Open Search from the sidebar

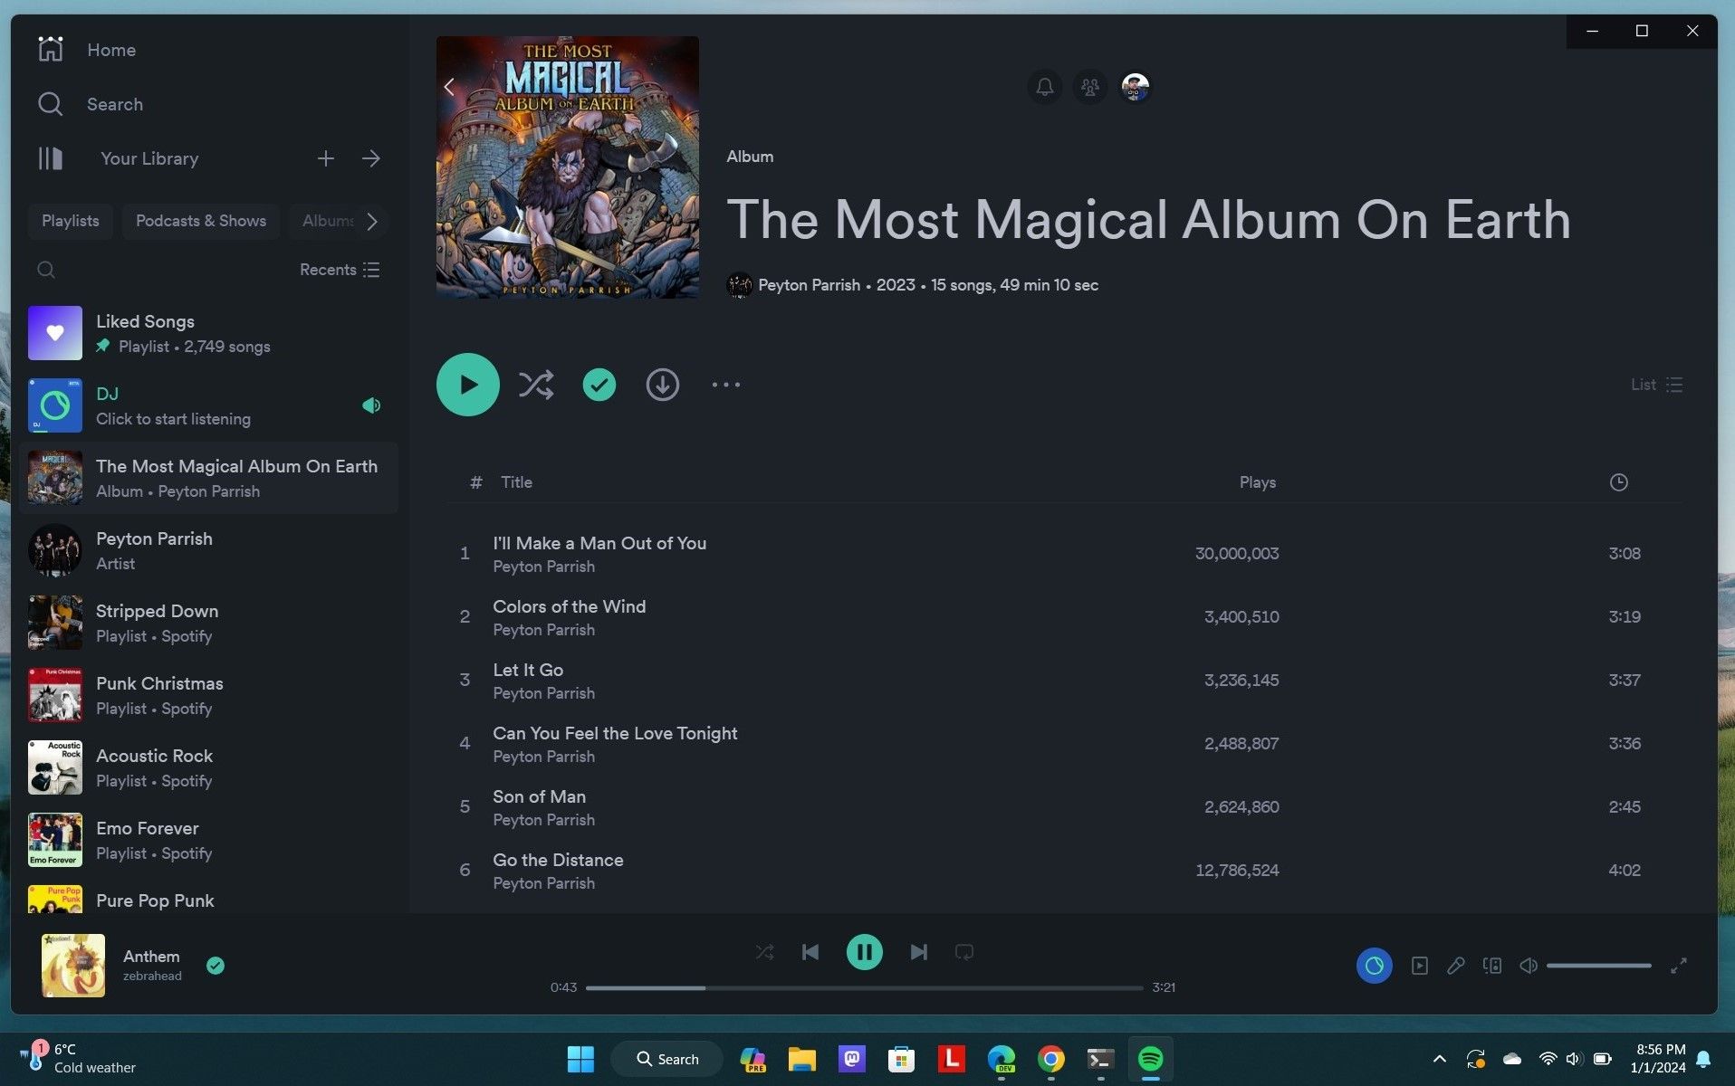coord(114,104)
